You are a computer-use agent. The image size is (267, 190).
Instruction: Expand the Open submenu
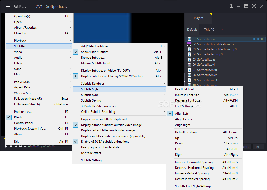(39, 22)
